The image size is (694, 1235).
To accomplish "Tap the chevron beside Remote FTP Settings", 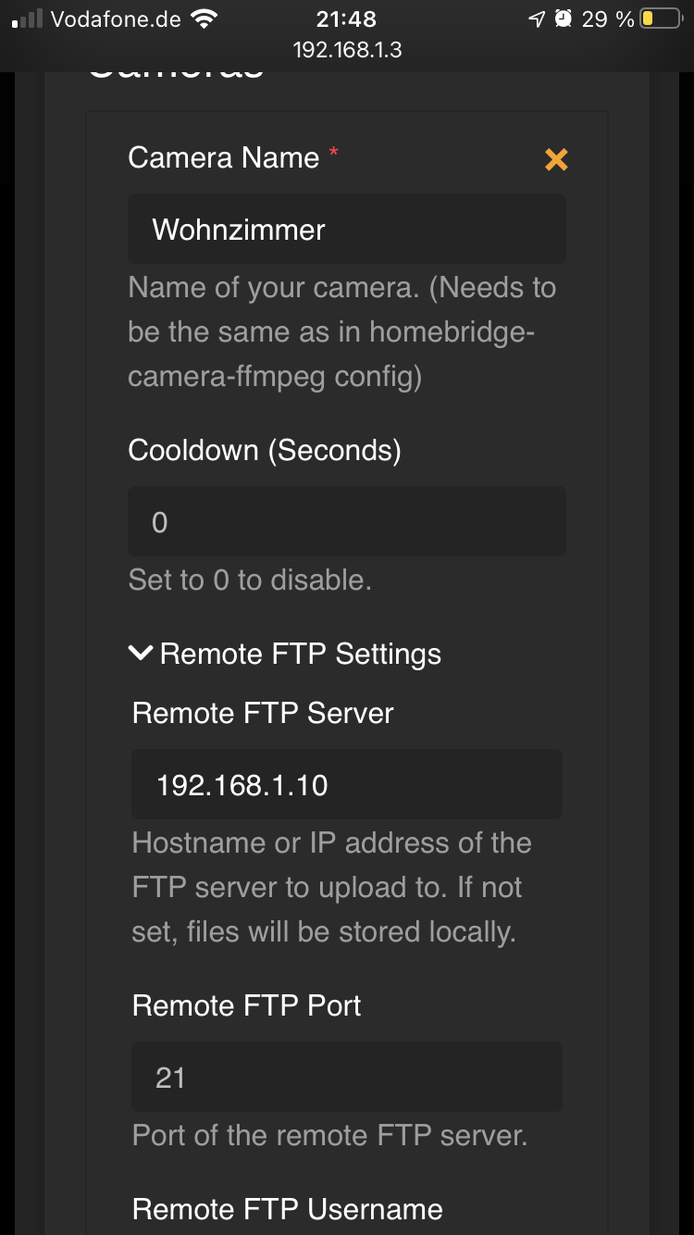I will pos(140,653).
